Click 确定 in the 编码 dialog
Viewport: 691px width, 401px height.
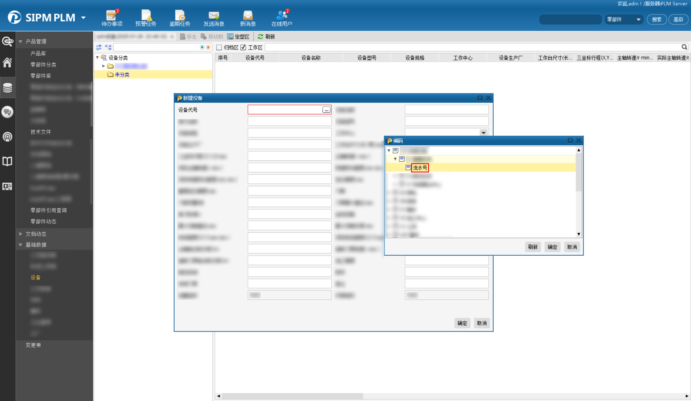click(552, 247)
